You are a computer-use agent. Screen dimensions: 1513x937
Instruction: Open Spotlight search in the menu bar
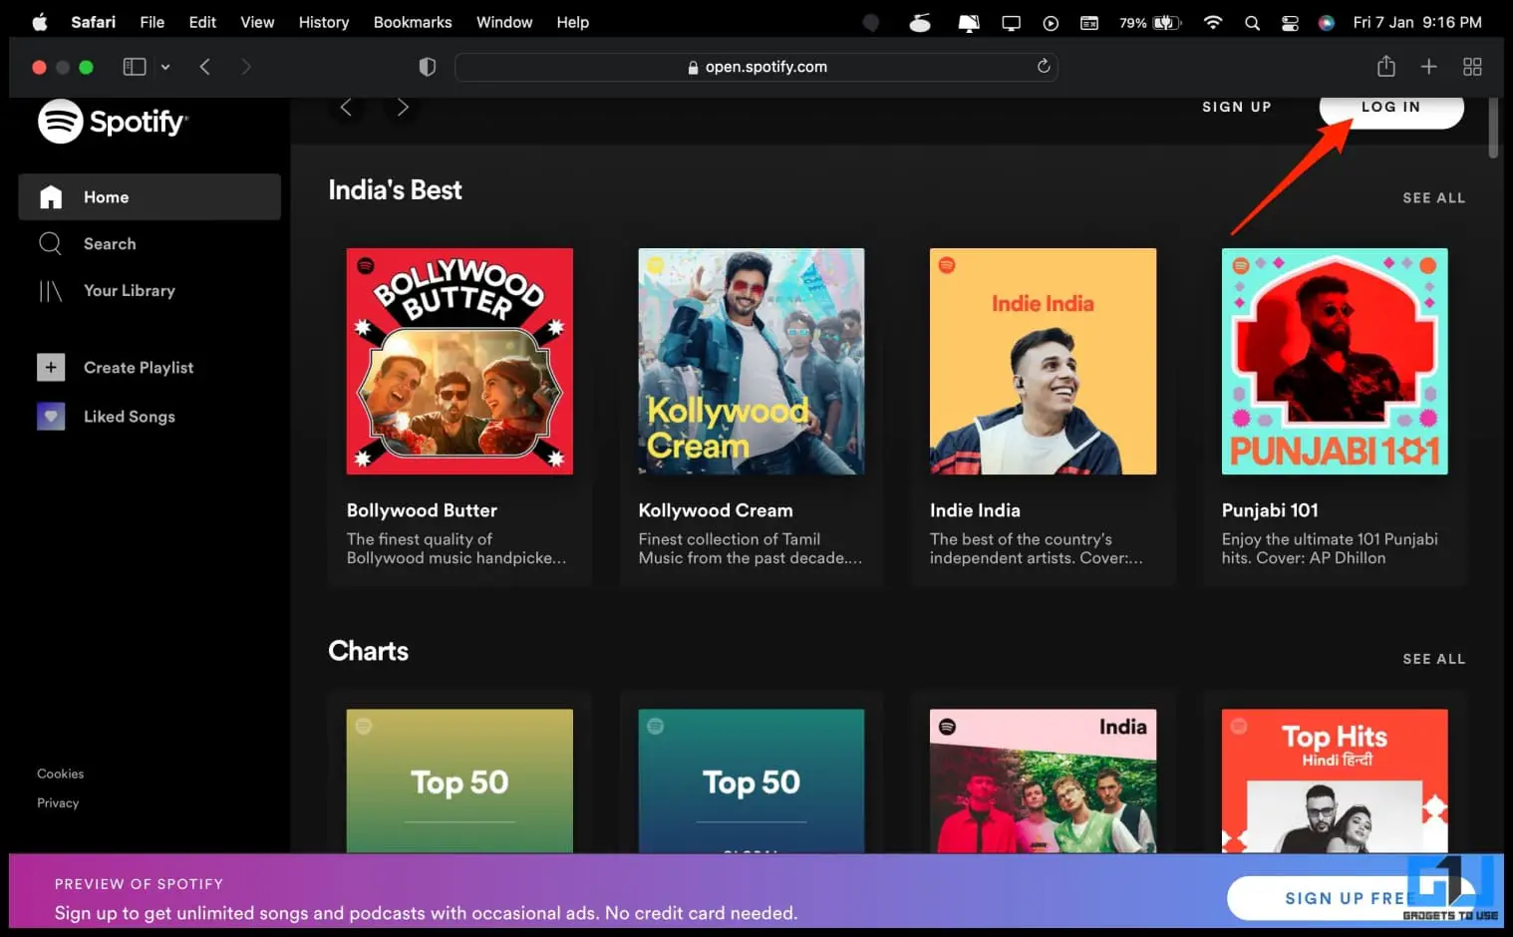coord(1252,22)
